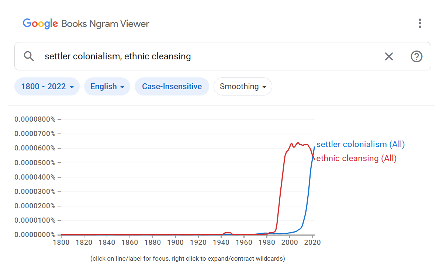Click the Google logo

pyautogui.click(x=40, y=24)
